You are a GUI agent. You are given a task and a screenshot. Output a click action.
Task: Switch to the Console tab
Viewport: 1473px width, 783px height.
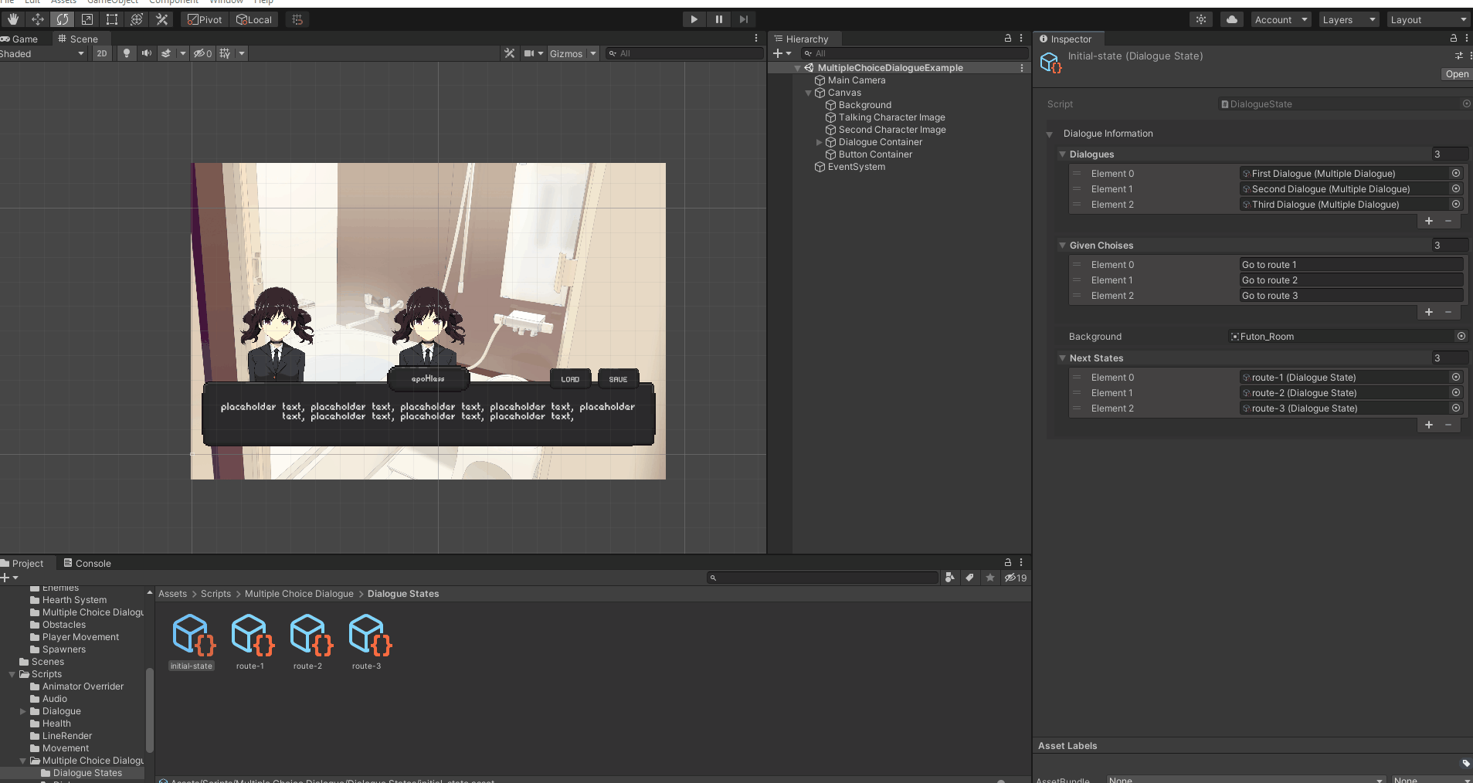click(87, 563)
